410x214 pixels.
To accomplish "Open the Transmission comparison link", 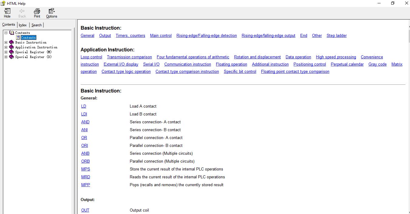I will (129, 57).
